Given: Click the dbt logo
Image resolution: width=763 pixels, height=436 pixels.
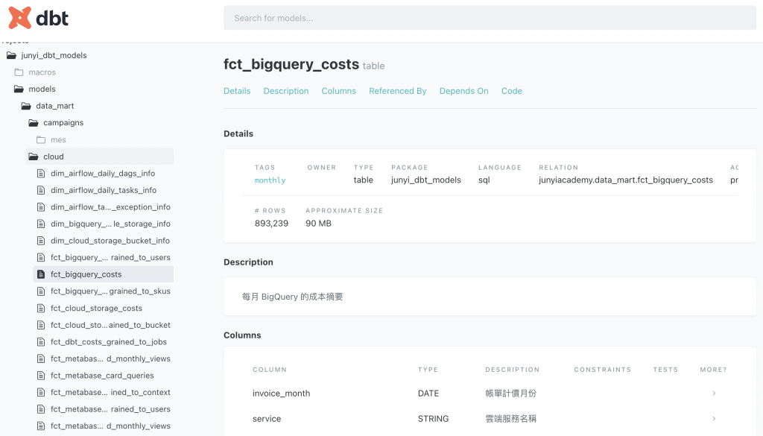Looking at the screenshot, I should coord(39,19).
